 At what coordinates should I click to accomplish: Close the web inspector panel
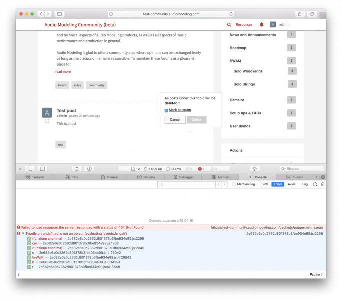tap(20, 169)
